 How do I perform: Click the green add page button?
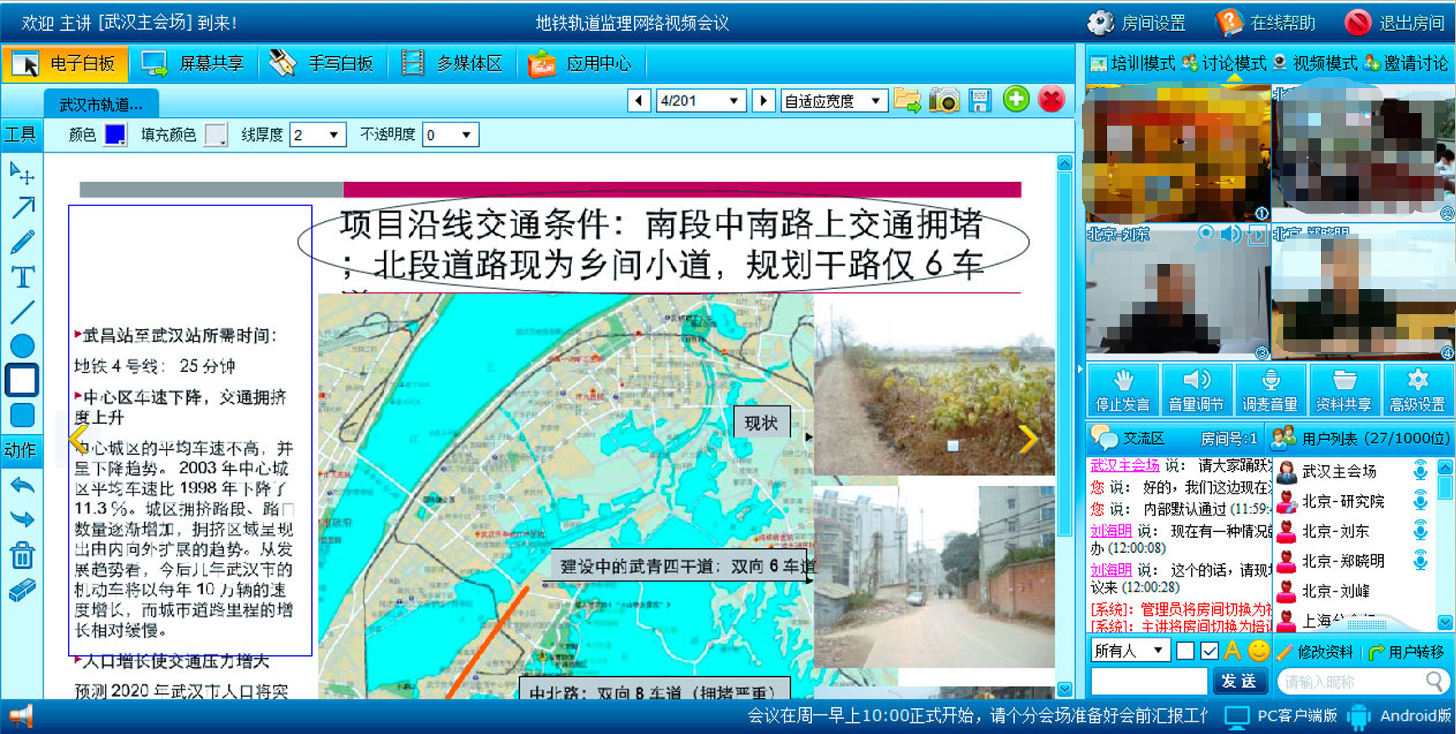pyautogui.click(x=1016, y=100)
